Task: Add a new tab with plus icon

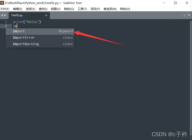Action: (x=184, y=15)
